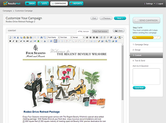The width and height of the screenshot is (166, 123).
Task: Toggle Italic formatting
Action: (13, 41)
